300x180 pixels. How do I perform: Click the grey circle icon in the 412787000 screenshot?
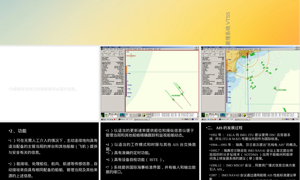(139, 115)
